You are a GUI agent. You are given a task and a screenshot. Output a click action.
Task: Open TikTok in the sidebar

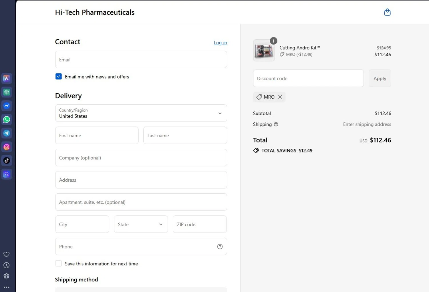[7, 160]
